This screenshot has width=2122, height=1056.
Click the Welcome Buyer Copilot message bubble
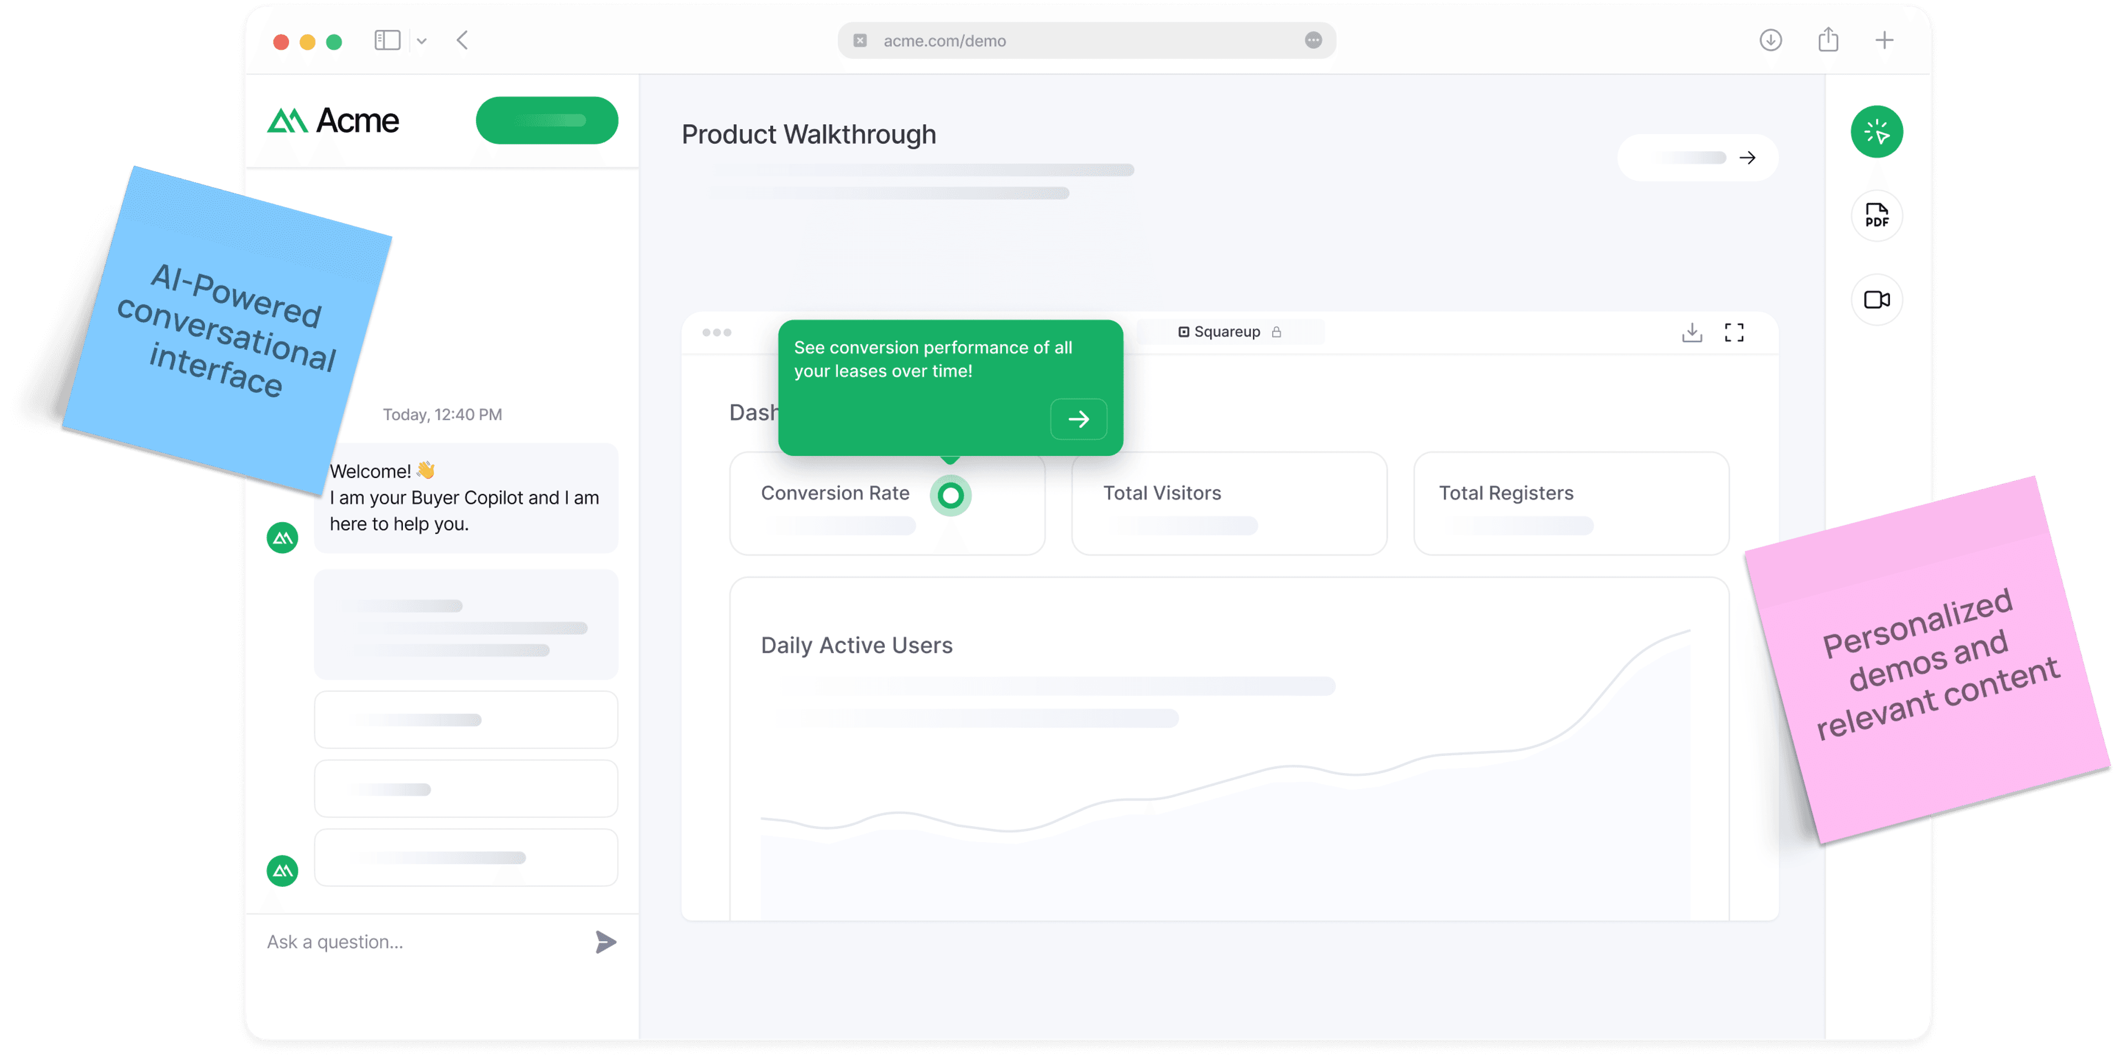465,498
